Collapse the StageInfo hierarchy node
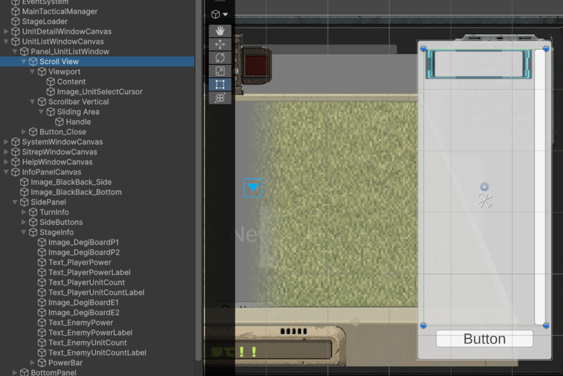563x376 pixels. (24, 232)
